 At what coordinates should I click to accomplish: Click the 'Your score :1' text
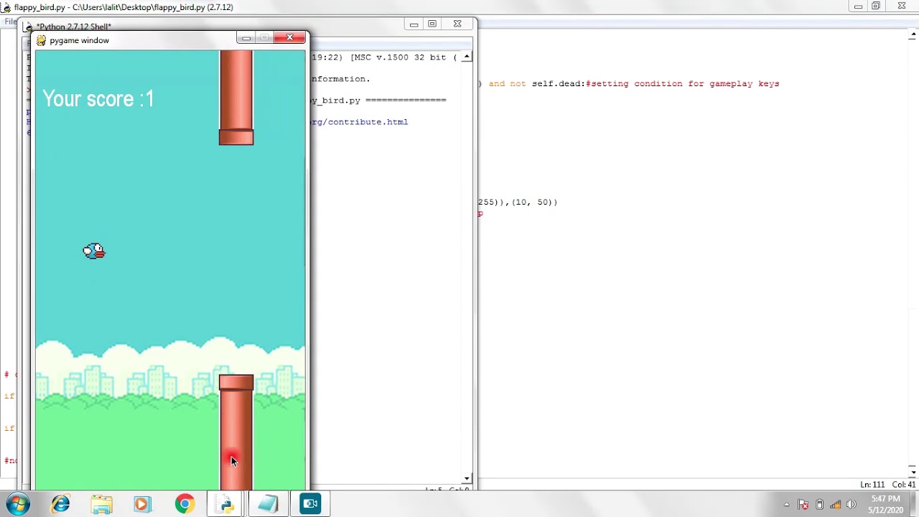98,98
